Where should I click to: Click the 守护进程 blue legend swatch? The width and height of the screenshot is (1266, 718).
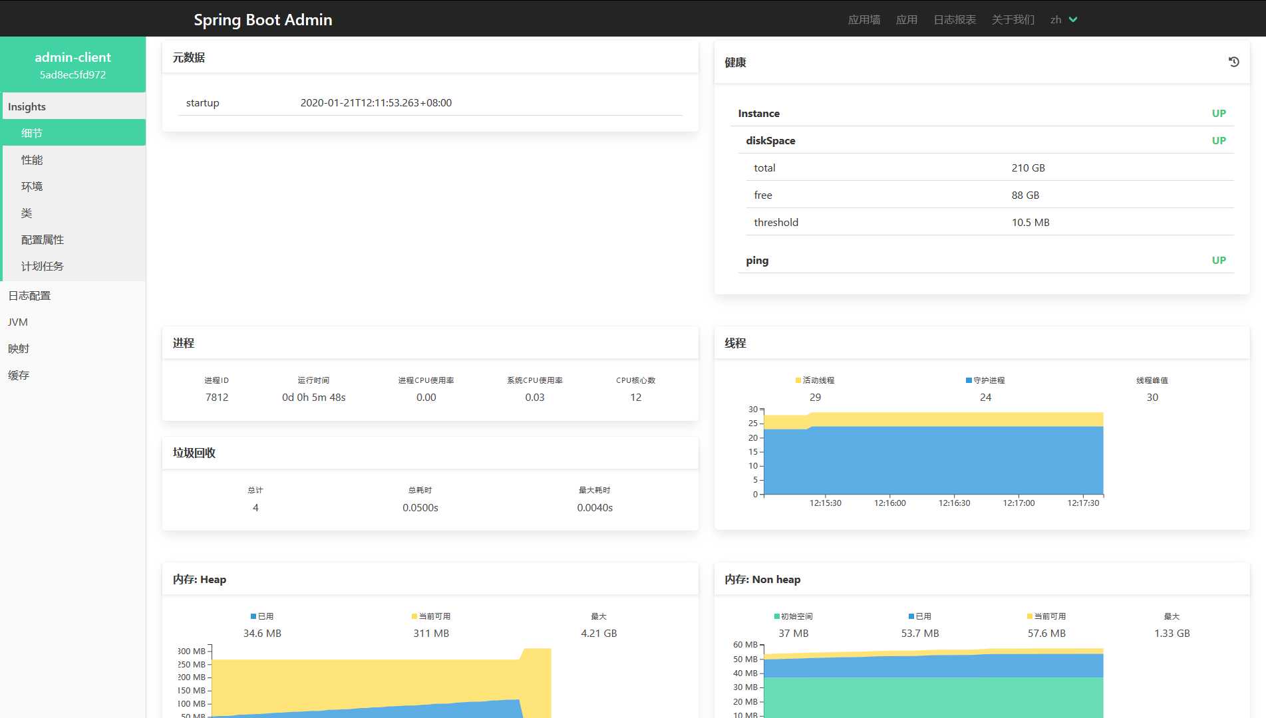coord(969,380)
